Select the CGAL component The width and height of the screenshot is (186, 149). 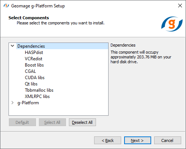30,71
